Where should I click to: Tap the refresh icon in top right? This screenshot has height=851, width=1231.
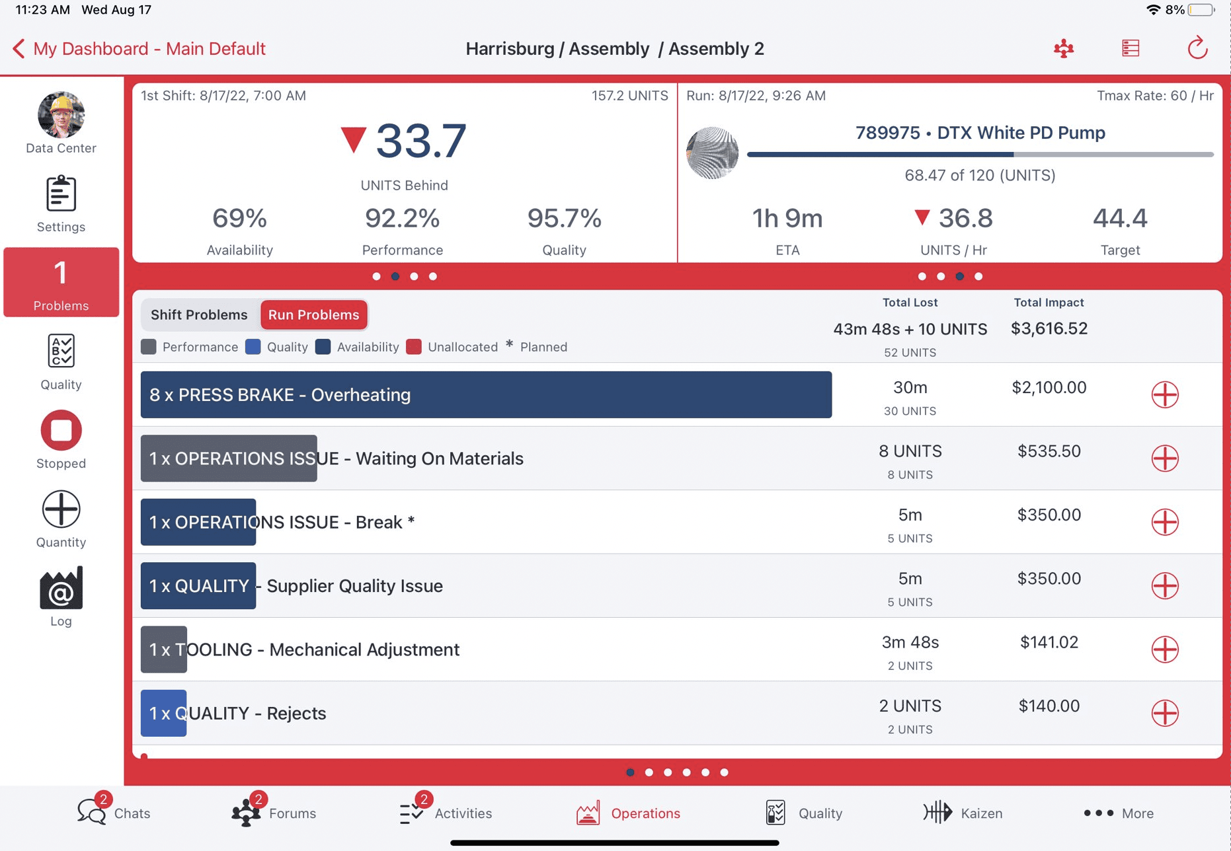click(x=1198, y=48)
